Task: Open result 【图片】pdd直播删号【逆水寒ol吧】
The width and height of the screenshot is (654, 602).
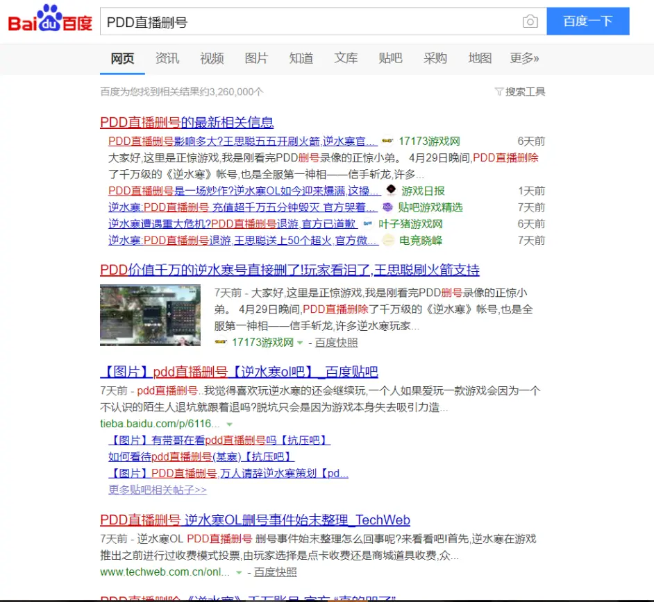Action: coord(239,372)
